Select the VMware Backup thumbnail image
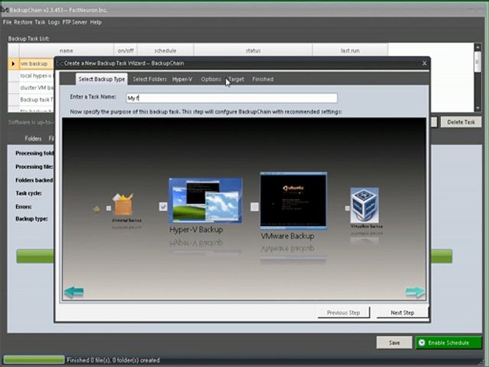The width and height of the screenshot is (489, 367). tap(293, 201)
